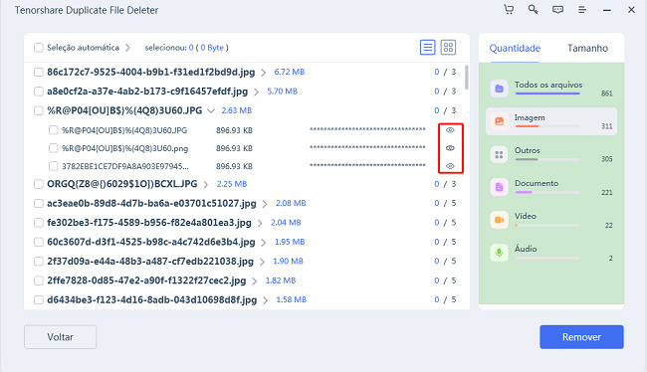This screenshot has width=647, height=372.
Task: Collapse the %R@P04[OU]B$}%{4Q8)3U60.JPG group
Action: pyautogui.click(x=211, y=111)
